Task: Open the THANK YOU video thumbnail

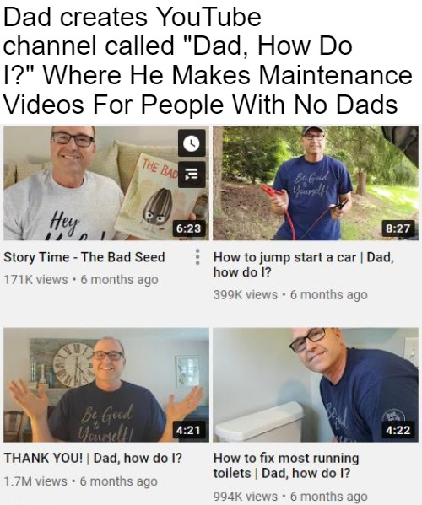Action: [x=106, y=385]
